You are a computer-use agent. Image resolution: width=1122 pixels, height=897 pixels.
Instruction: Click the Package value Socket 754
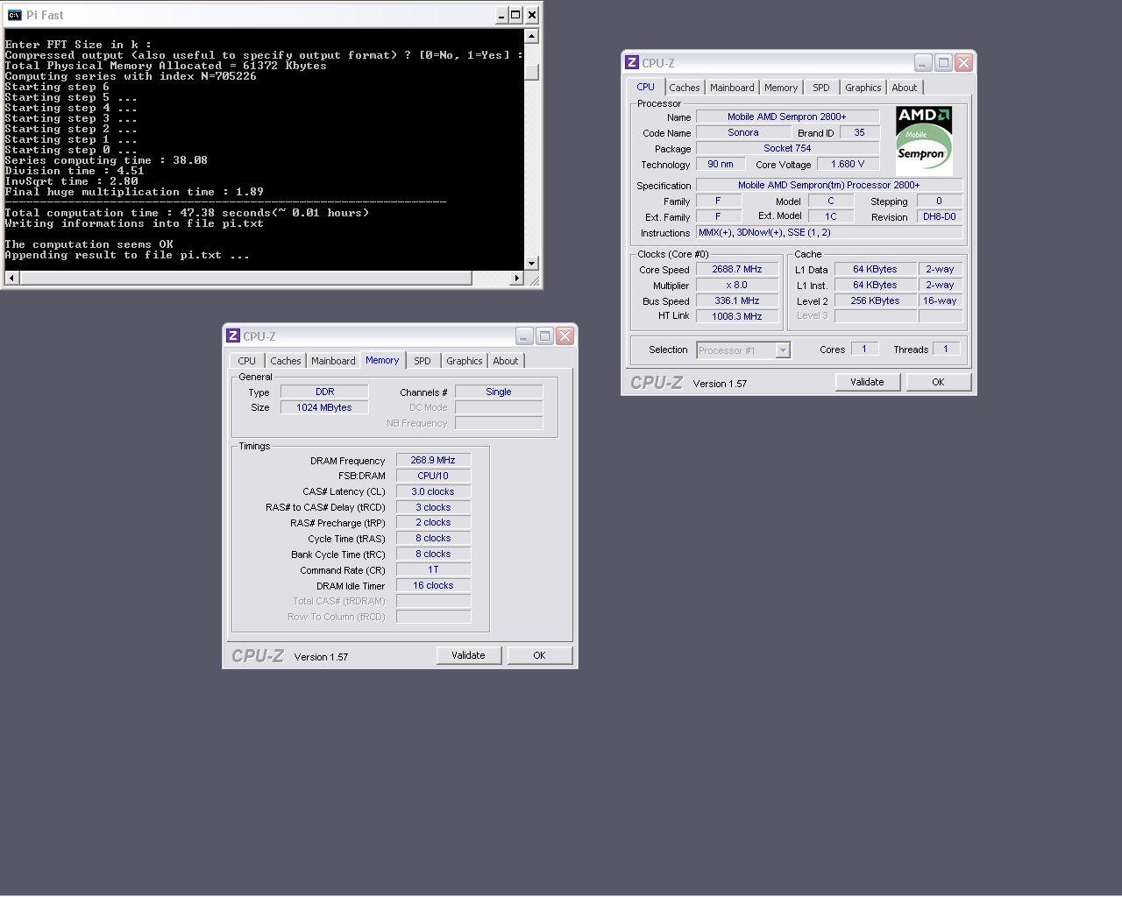coord(787,148)
